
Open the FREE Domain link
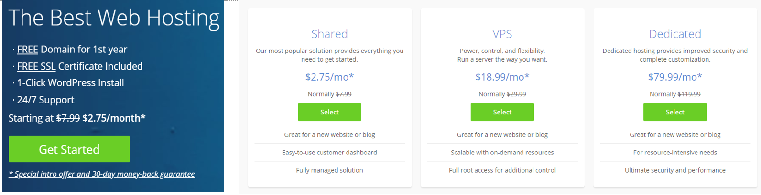click(28, 50)
